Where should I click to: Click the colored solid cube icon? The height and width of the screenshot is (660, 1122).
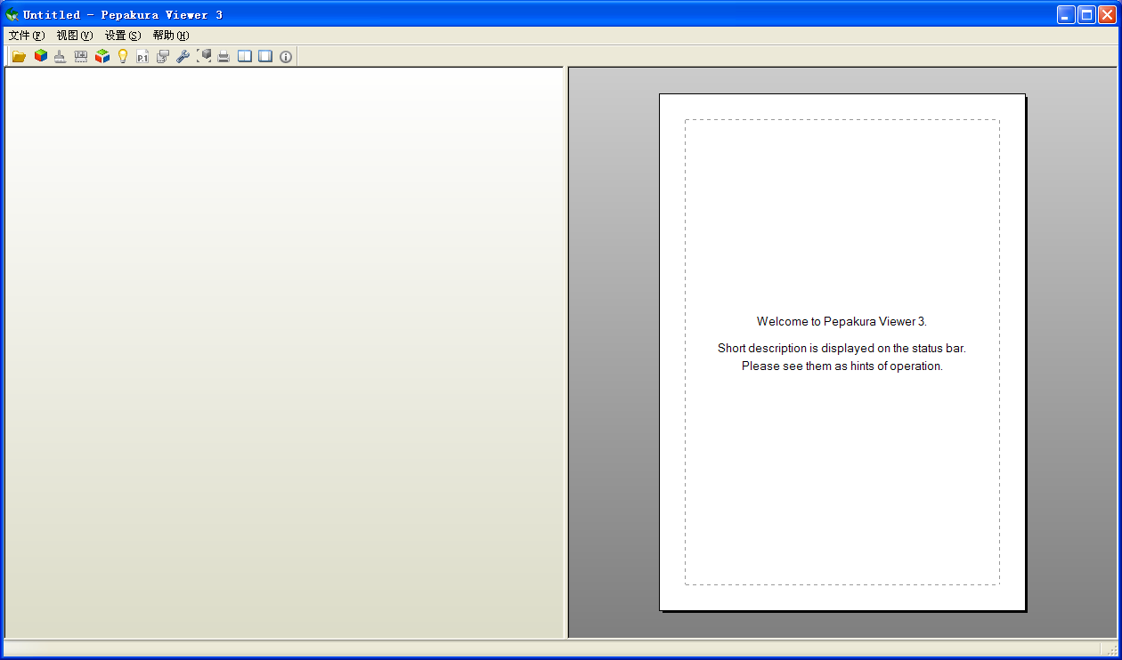coord(40,56)
